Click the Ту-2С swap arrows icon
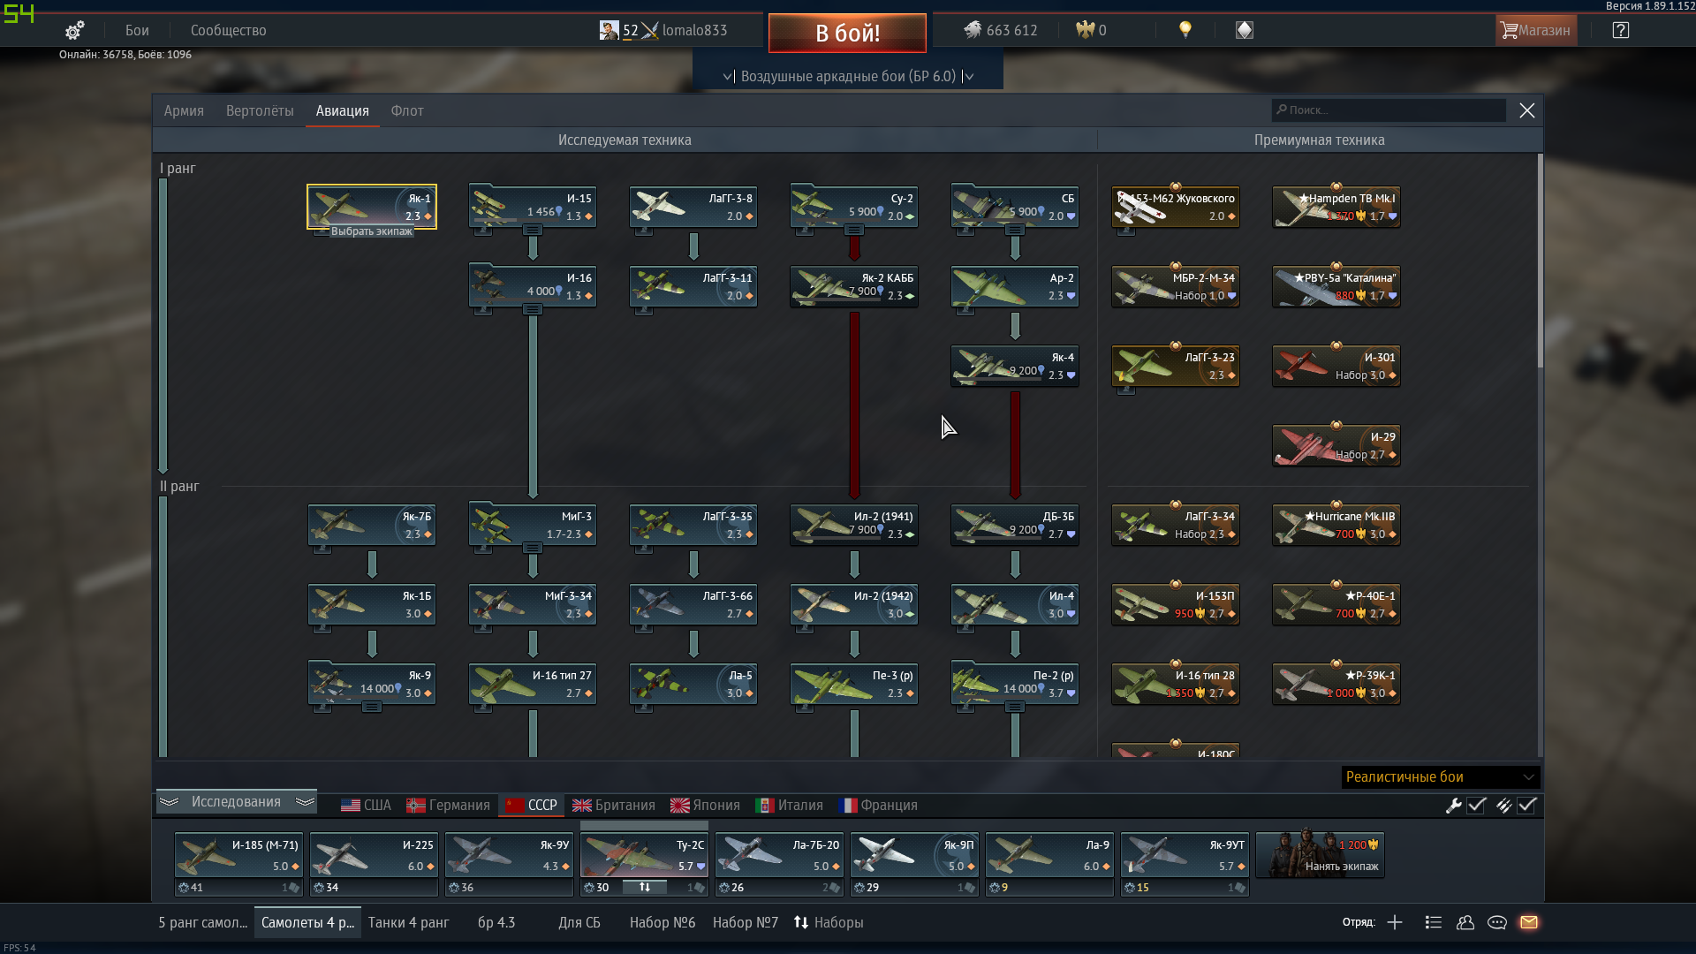This screenshot has height=954, width=1696. (645, 887)
